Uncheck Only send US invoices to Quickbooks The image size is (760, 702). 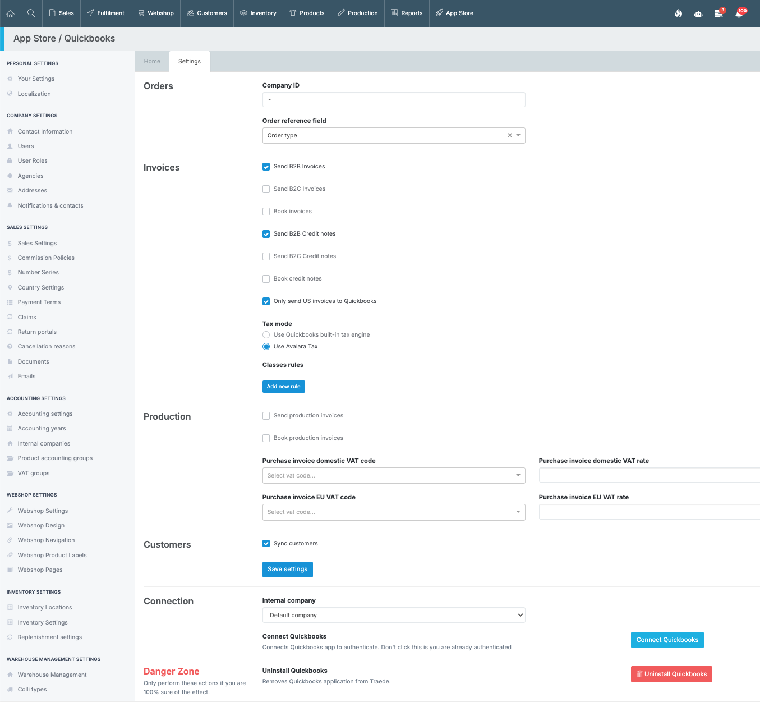(266, 301)
